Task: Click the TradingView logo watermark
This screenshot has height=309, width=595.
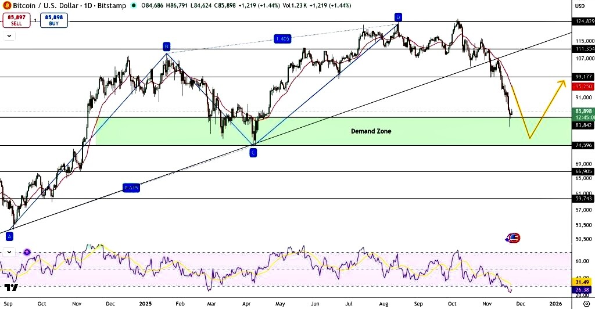Action: tap(10, 288)
